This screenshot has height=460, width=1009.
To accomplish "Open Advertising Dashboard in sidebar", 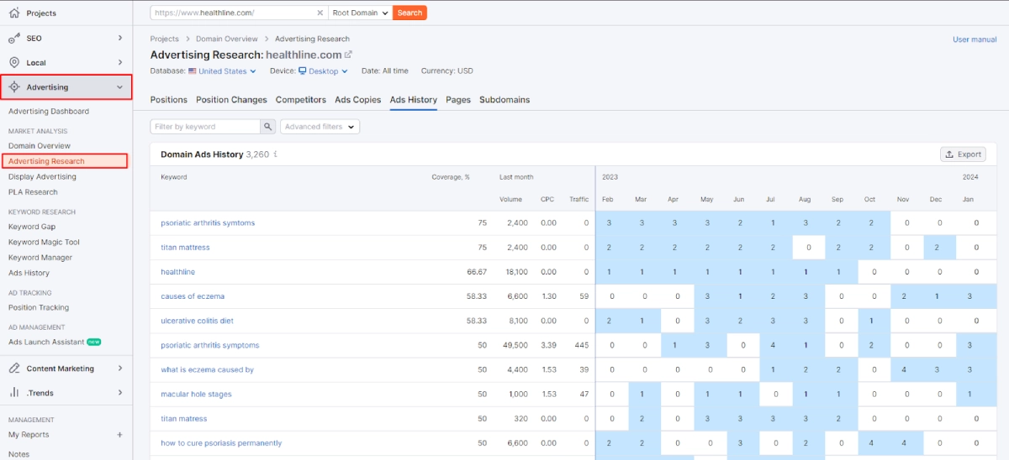I will click(x=49, y=111).
